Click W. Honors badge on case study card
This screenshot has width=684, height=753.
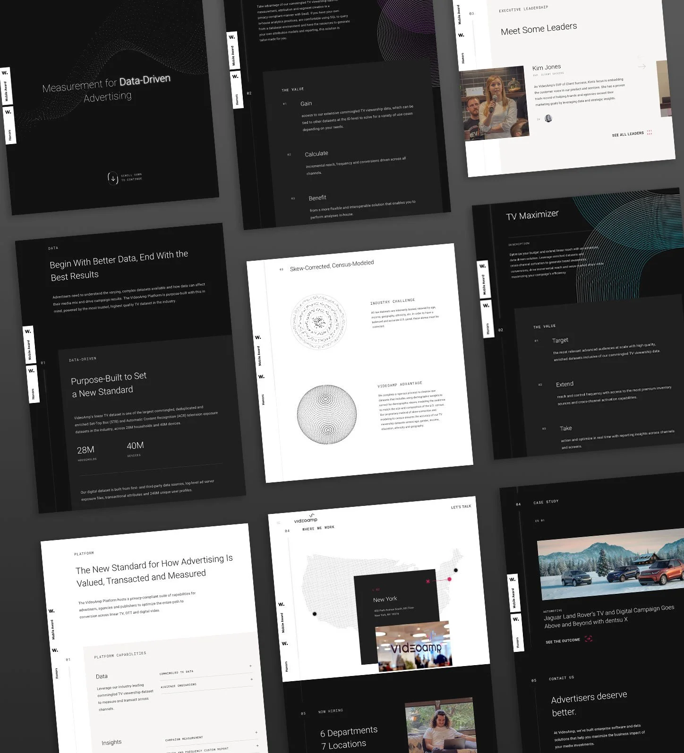tap(516, 632)
